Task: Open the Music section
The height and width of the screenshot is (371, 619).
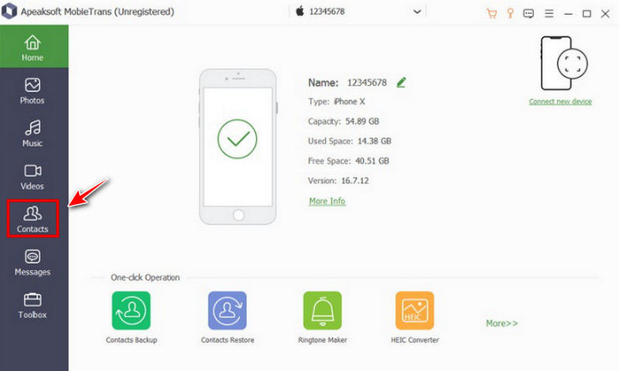Action: click(x=32, y=134)
